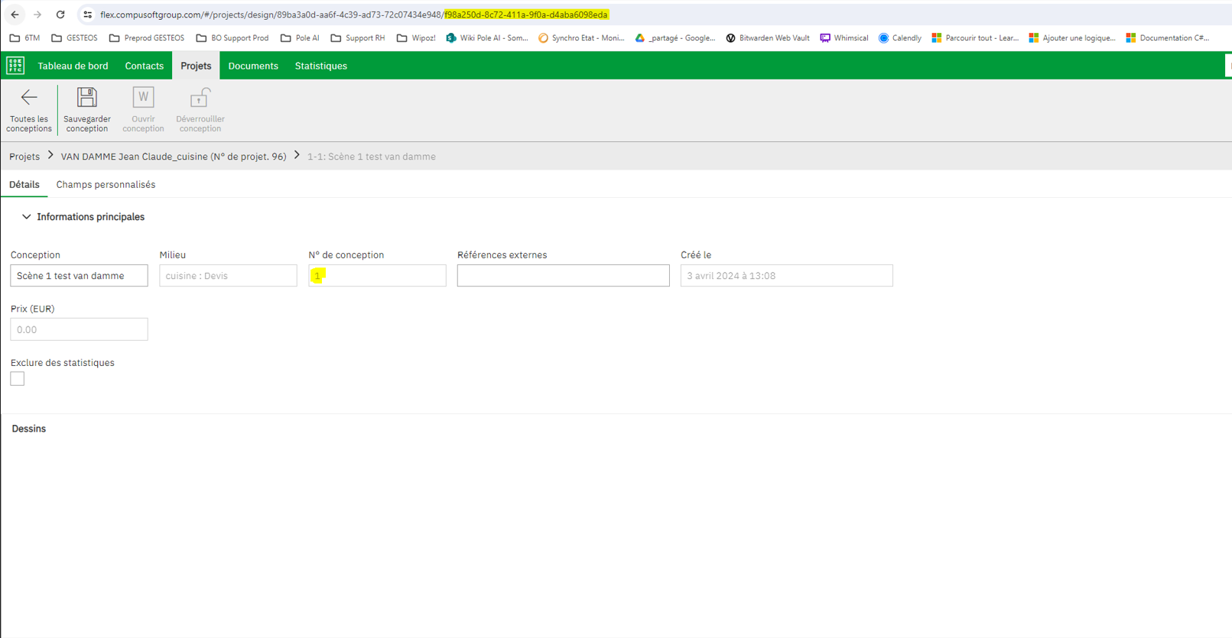The image size is (1232, 638).
Task: Click the Projets breadcrumb link
Action: [24, 157]
